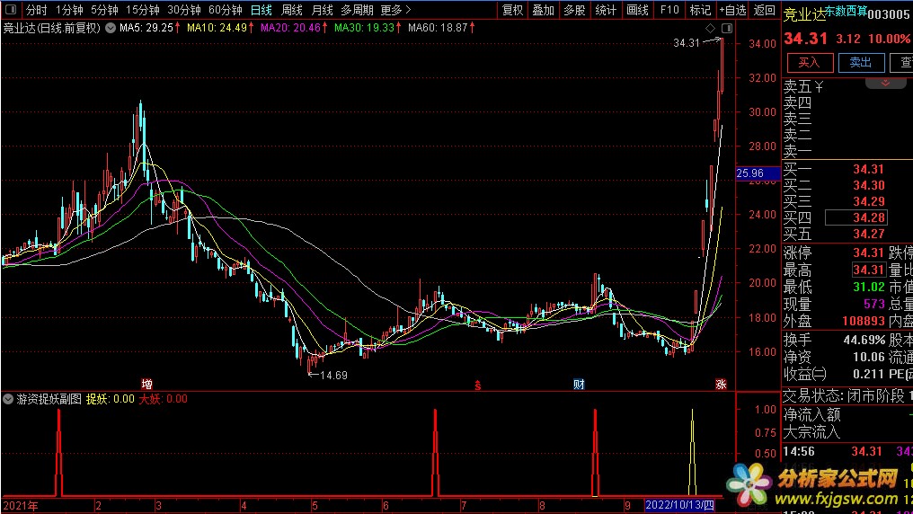
Task: Select the 1分钟 period tab
Action: click(x=69, y=10)
